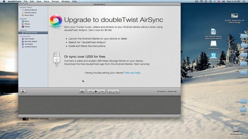
Task: Click the Time Machine menu bar icon
Action: pyautogui.click(x=210, y=2)
